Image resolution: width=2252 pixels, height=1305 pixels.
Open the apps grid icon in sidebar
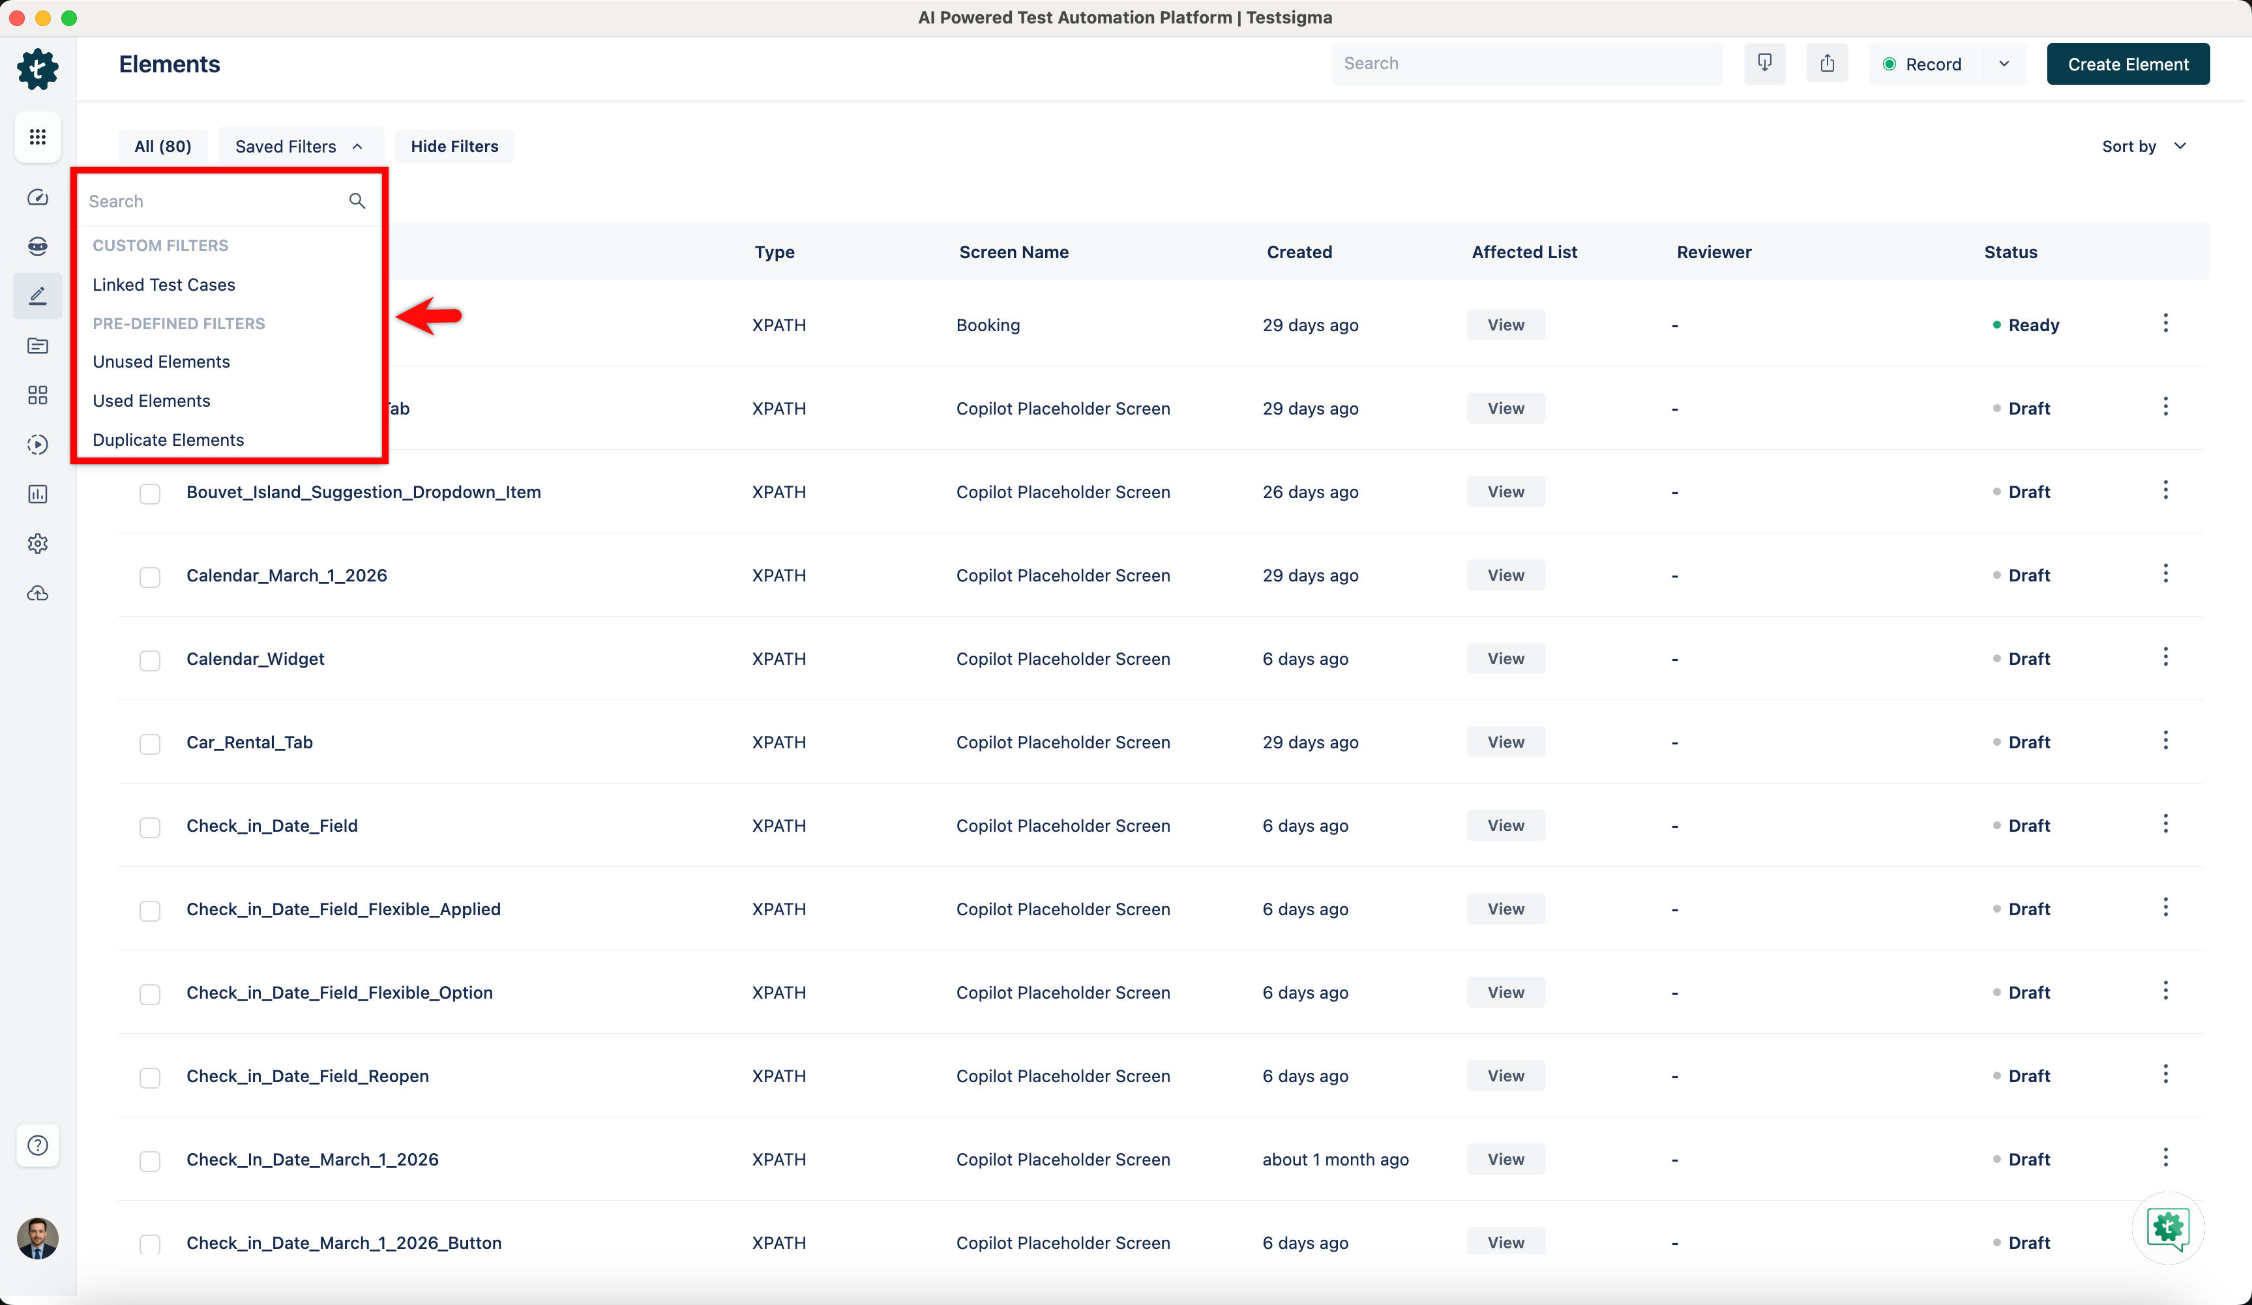tap(38, 137)
